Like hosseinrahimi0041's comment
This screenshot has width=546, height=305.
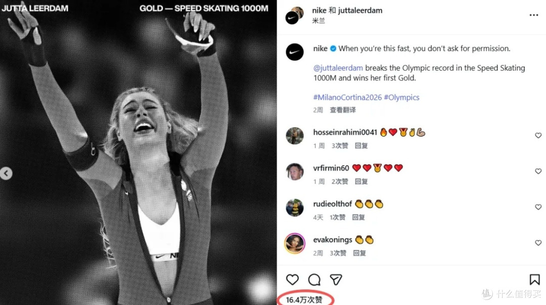pos(538,135)
